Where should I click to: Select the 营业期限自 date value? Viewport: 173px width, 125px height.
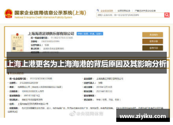pos(32,96)
